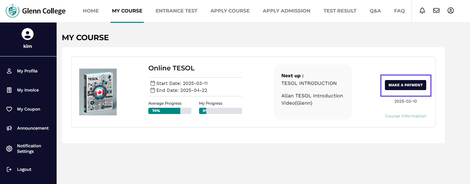This screenshot has width=470, height=184.
Task: Switch to the ENTRANCE TEST tab
Action: coord(176,11)
